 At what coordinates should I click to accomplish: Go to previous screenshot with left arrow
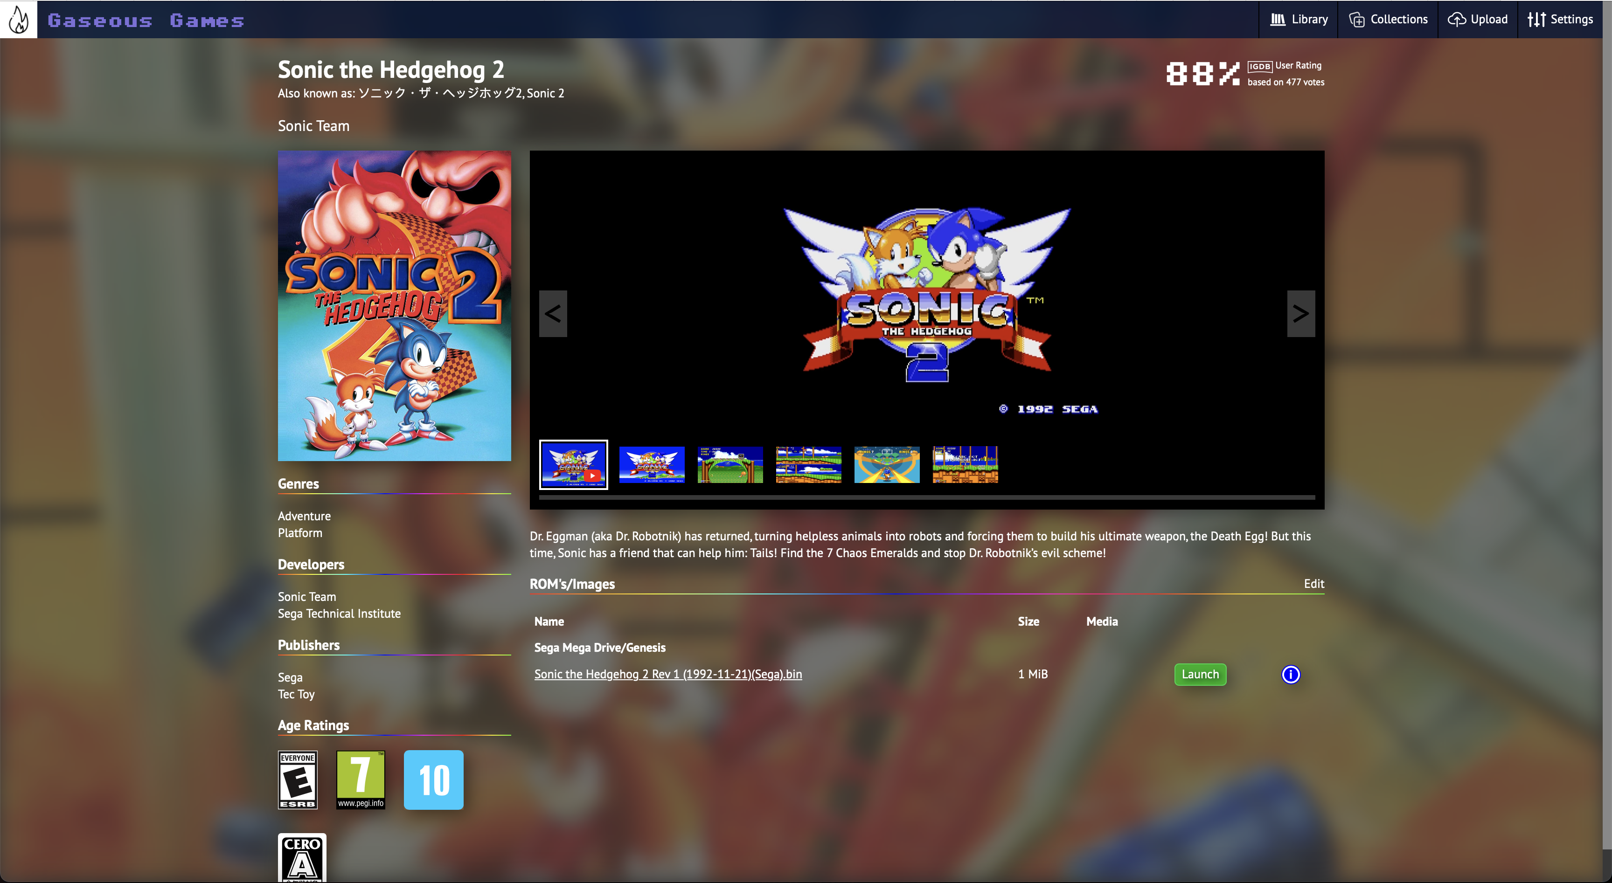tap(553, 313)
